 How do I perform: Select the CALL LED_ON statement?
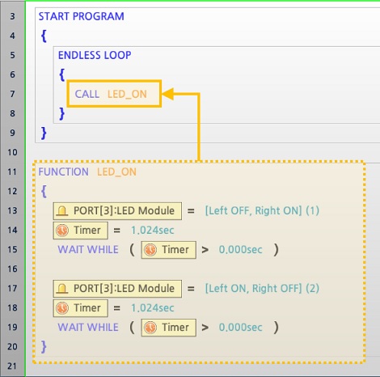pos(114,94)
